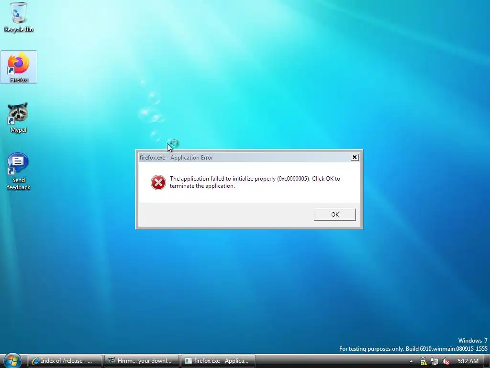
Task: Open the network status tray icon
Action: coord(434,361)
